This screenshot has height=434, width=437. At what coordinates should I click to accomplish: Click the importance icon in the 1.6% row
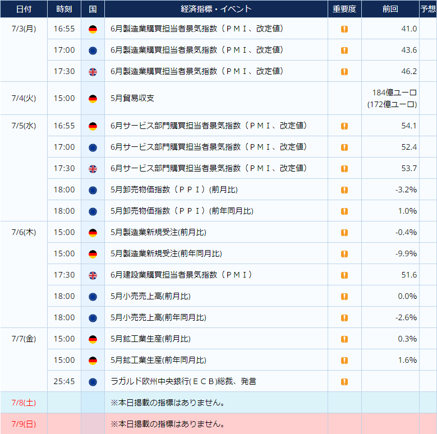pyautogui.click(x=344, y=361)
